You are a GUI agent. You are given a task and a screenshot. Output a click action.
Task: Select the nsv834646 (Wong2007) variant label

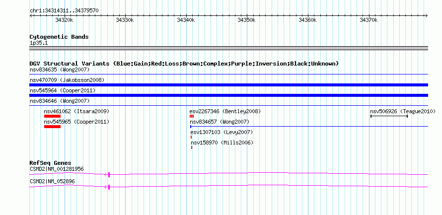click(60, 101)
